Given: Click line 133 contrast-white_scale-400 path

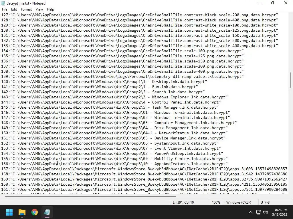Looking at the screenshot, I should (x=140, y=46).
